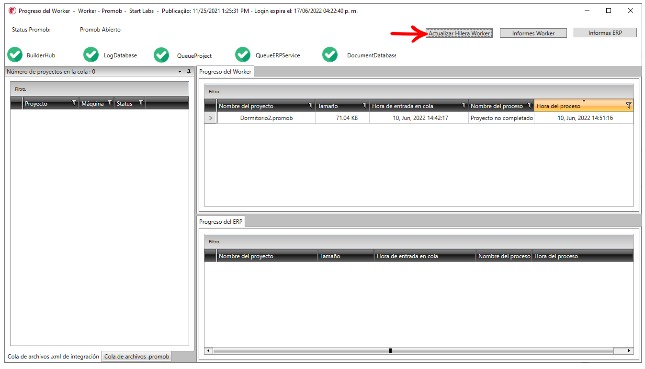Sort ERP grid by Hora de entrada en cola

pos(425,256)
